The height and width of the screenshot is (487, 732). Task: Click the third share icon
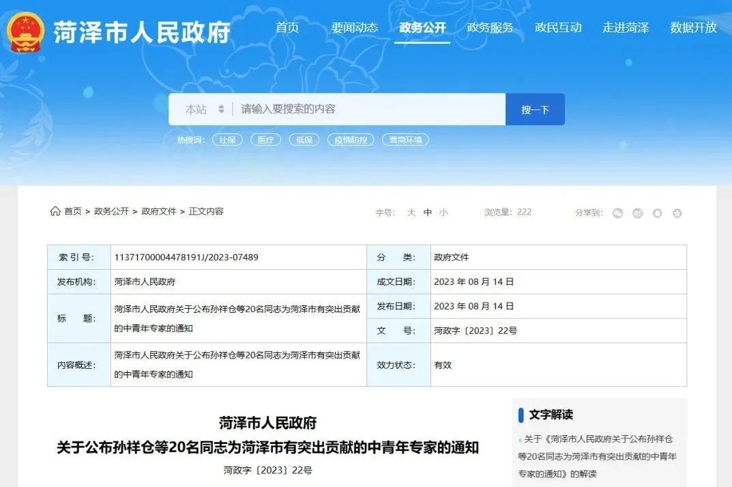tap(657, 213)
